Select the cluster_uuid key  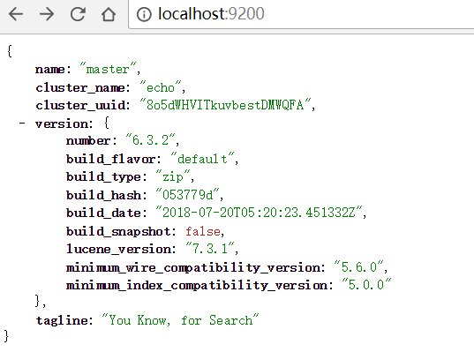[80, 106]
